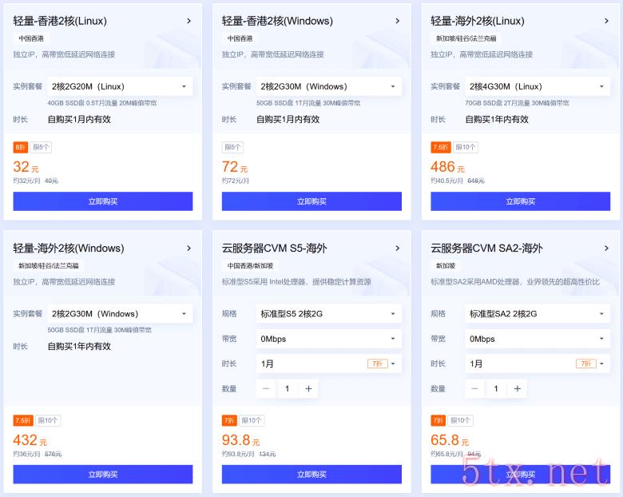Click the 93.8元 price text

tap(240, 440)
